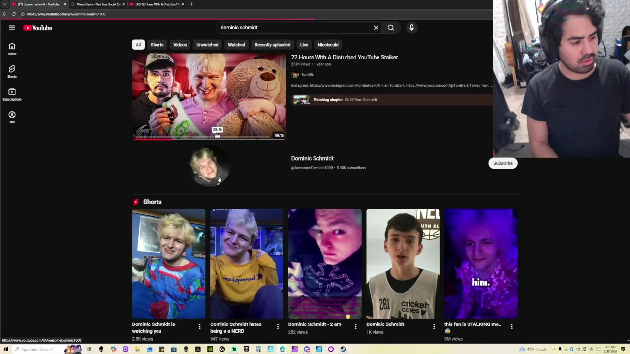Open the You section in sidebar
Image resolution: width=630 pixels, height=354 pixels.
pos(12,117)
